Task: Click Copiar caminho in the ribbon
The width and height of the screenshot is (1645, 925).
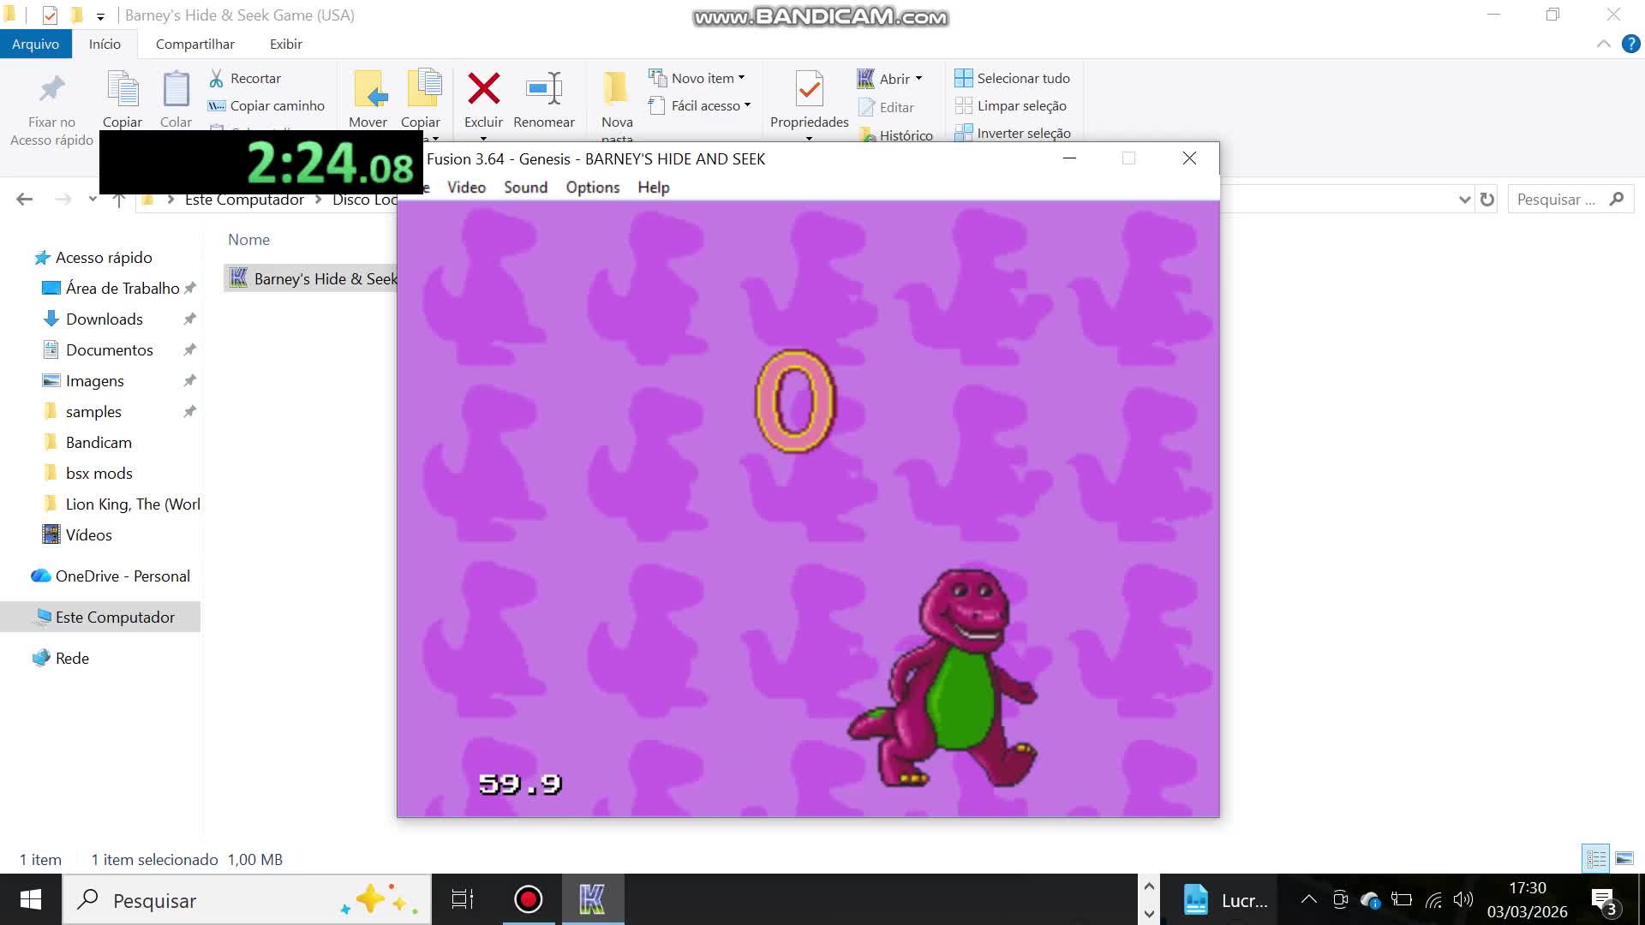Action: click(266, 105)
